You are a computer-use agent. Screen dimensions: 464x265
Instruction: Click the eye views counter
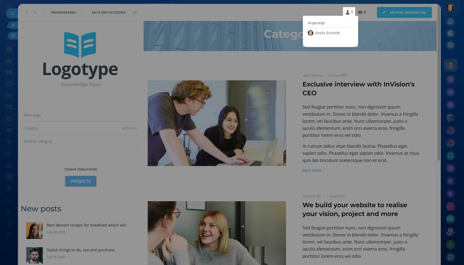tap(362, 12)
